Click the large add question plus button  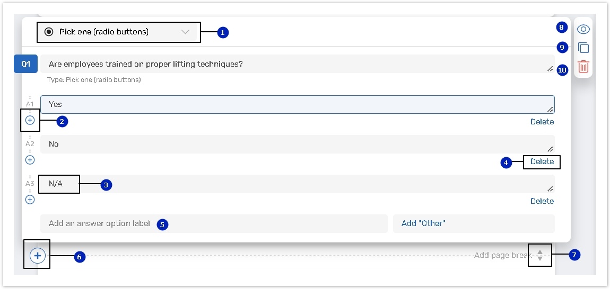pyautogui.click(x=37, y=256)
